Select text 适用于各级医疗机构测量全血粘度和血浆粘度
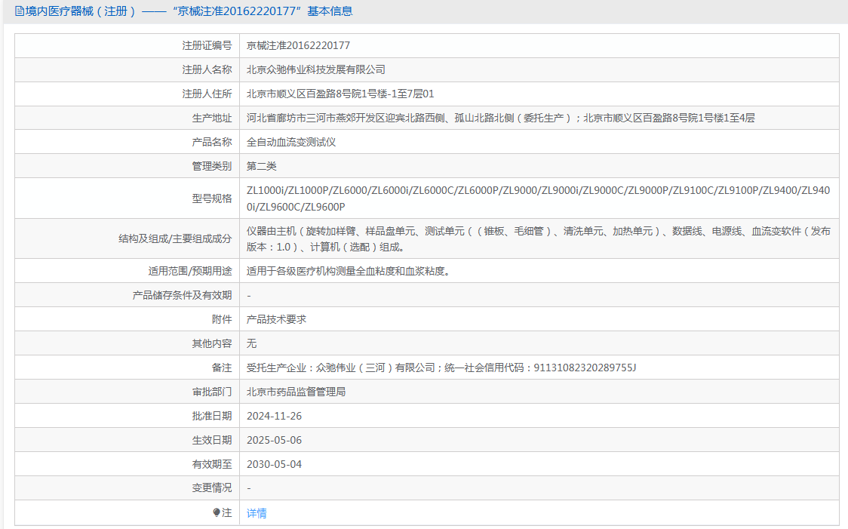This screenshot has height=529, width=848. pos(349,271)
